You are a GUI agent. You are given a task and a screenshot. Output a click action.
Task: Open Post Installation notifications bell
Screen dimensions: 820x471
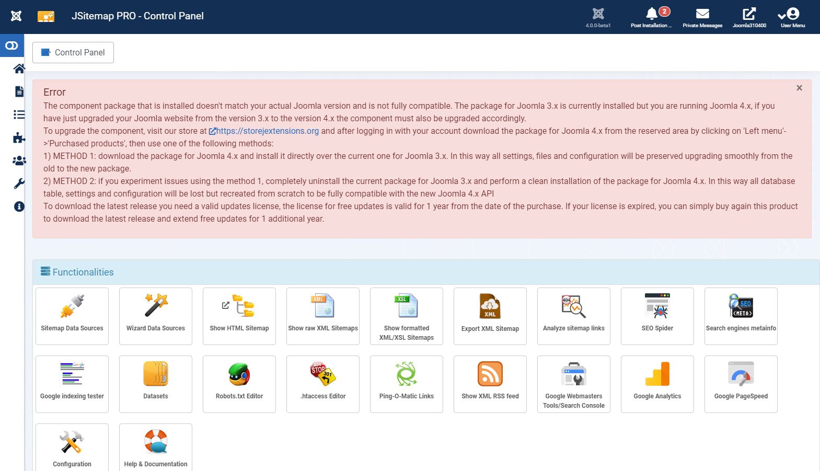click(x=651, y=17)
